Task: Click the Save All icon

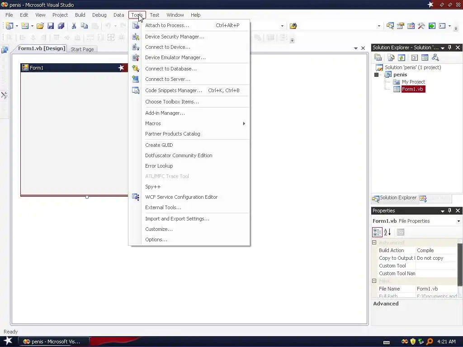Action: tap(61, 26)
